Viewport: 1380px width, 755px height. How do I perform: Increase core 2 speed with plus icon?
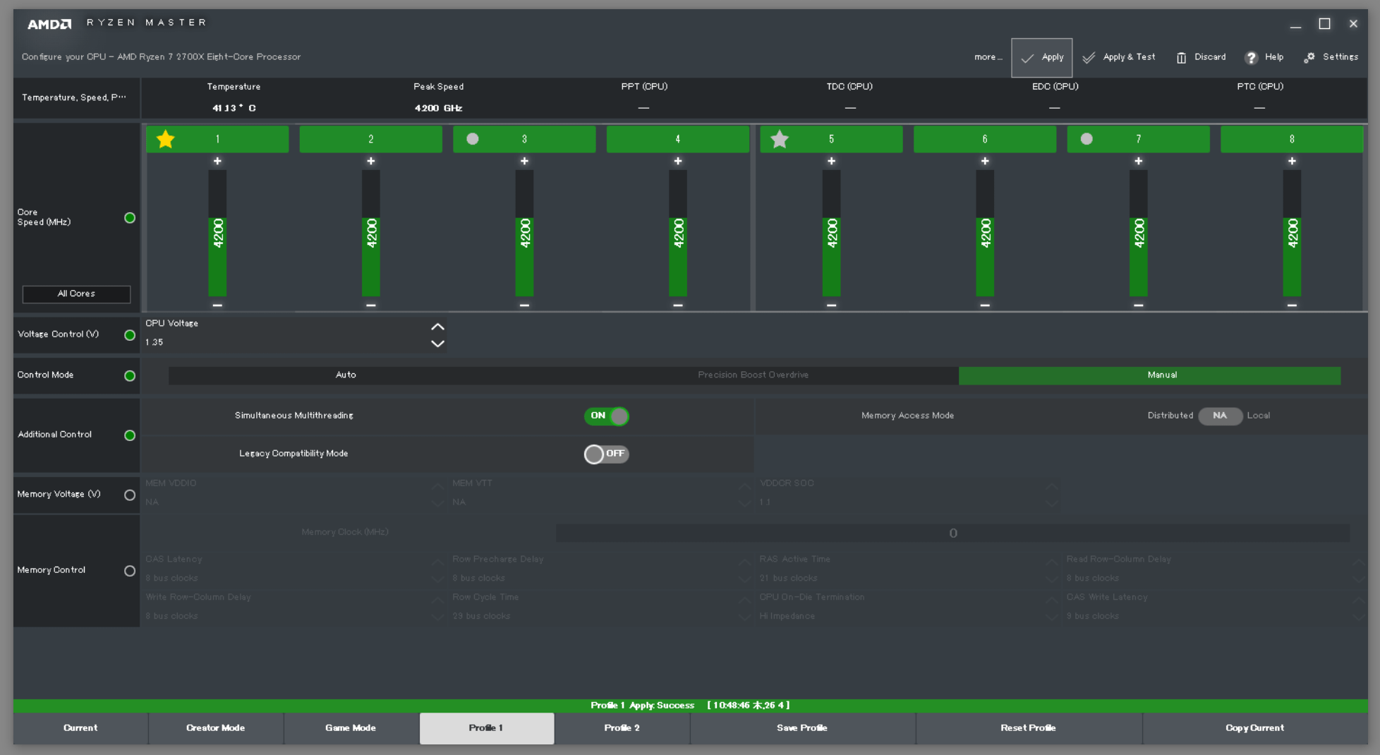tap(370, 161)
